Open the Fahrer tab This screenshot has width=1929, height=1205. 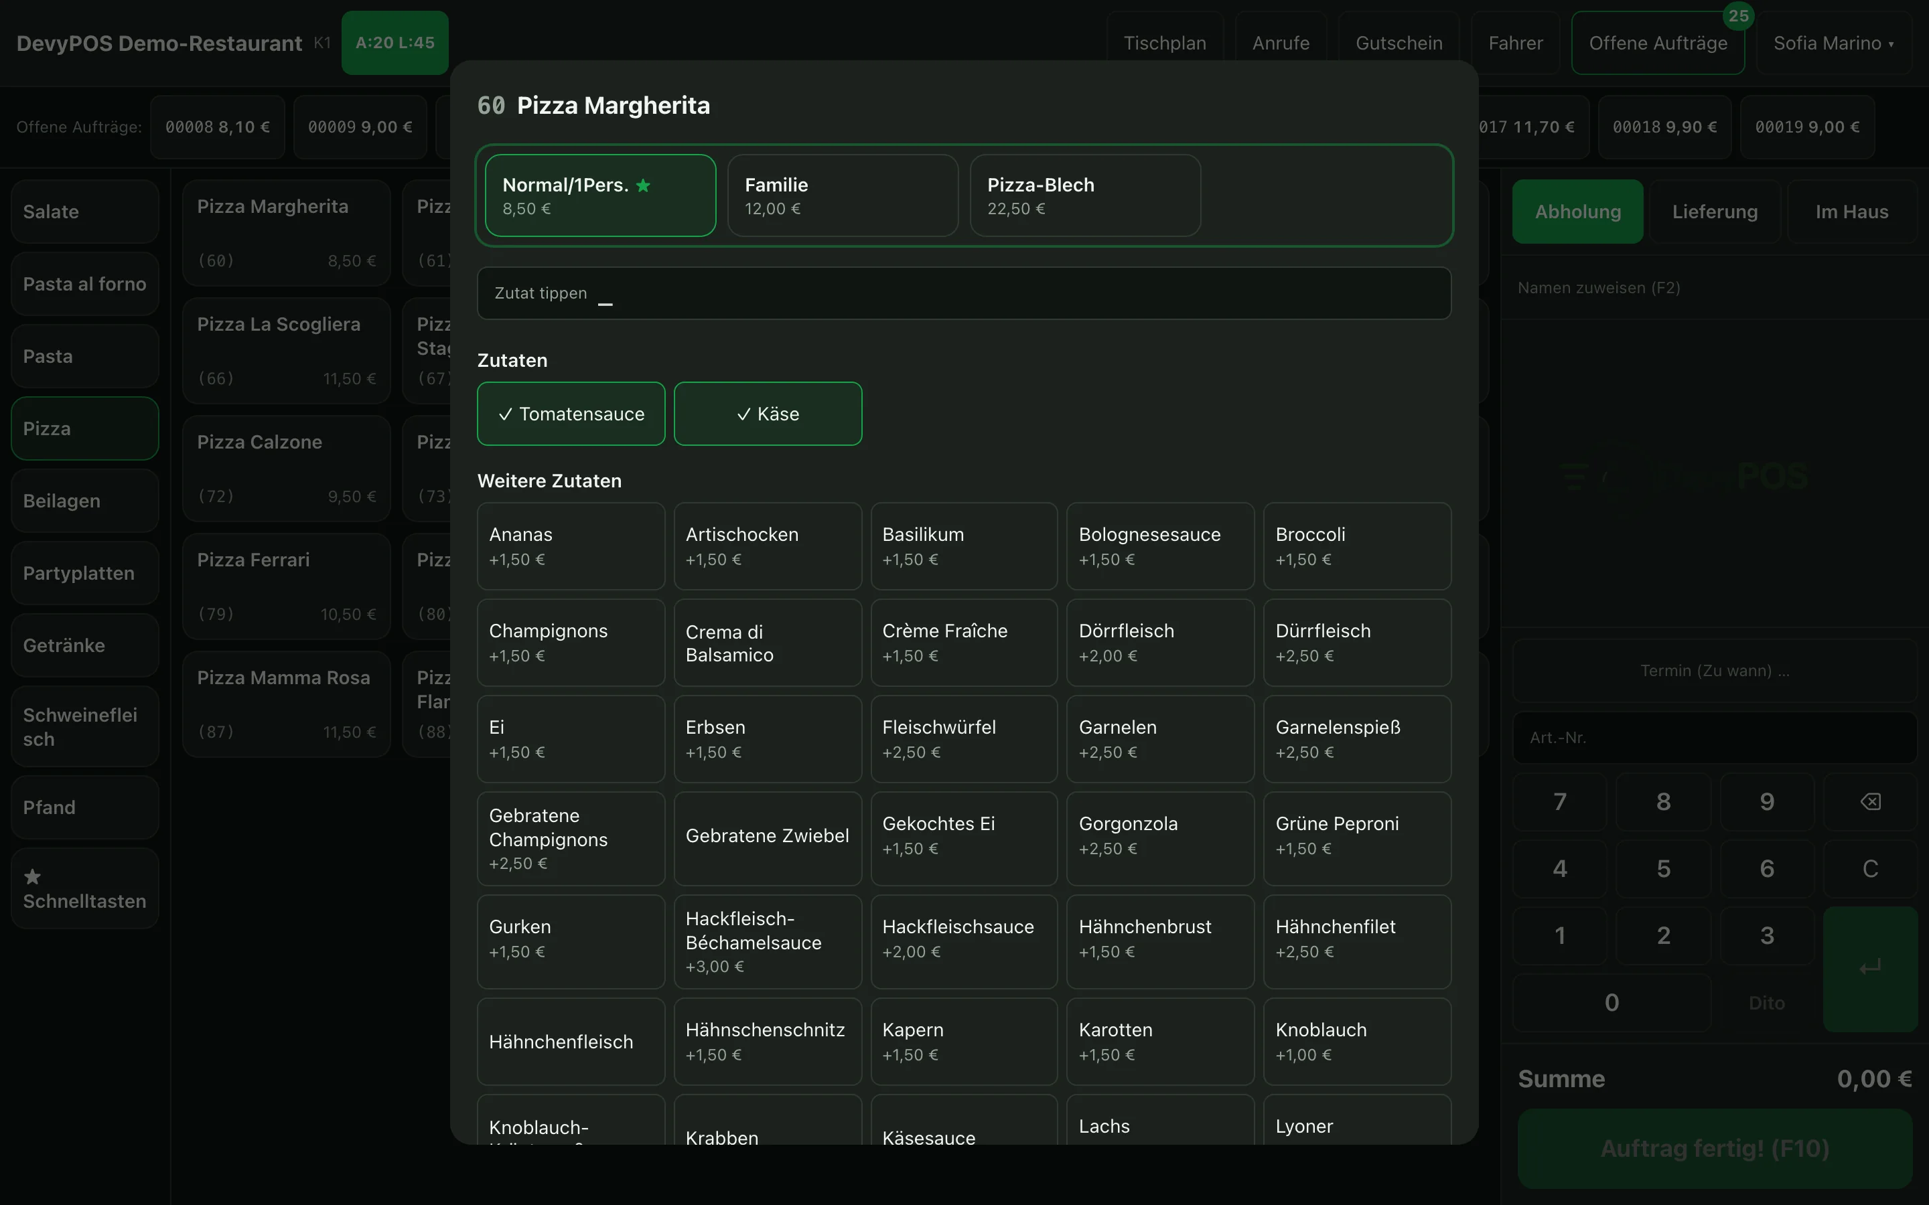(1515, 43)
